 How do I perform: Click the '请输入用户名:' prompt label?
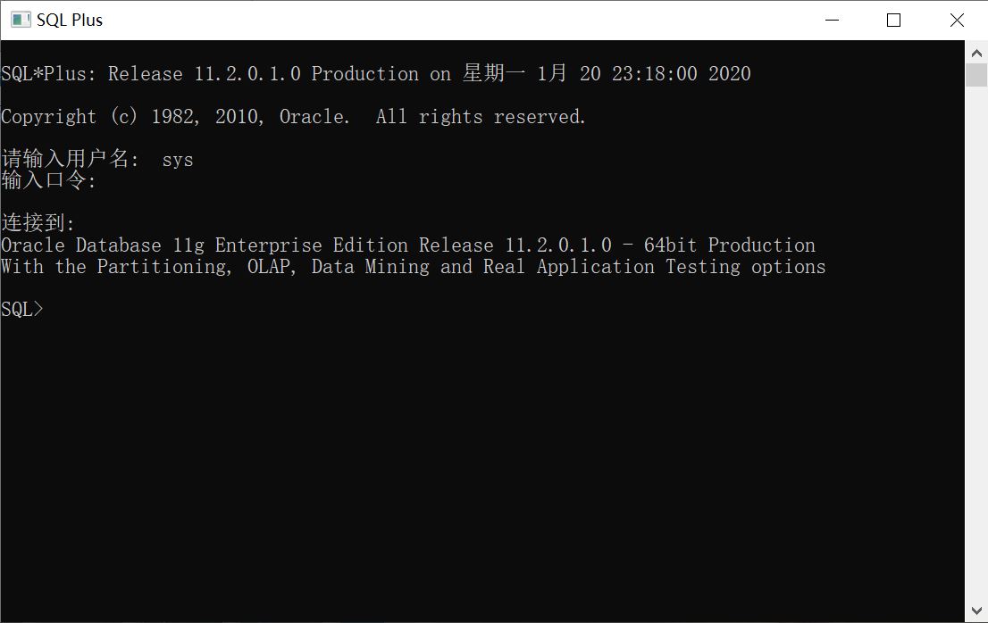coord(70,159)
